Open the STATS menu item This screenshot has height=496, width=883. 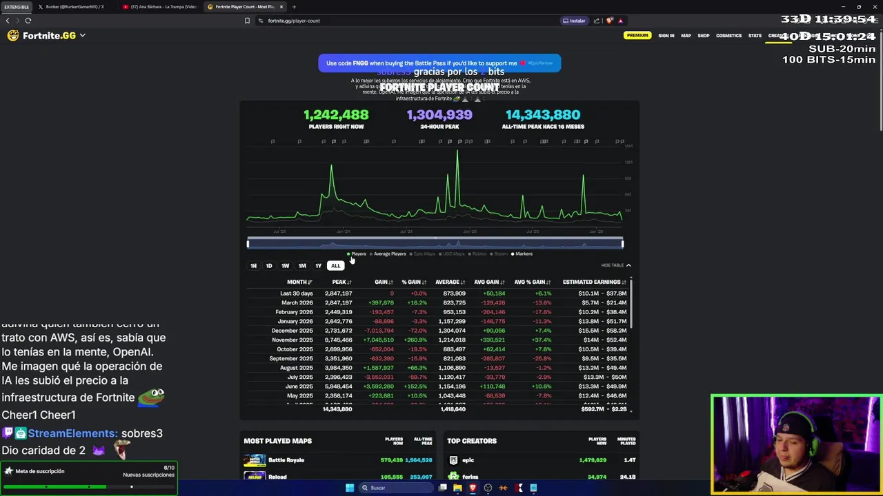755,36
